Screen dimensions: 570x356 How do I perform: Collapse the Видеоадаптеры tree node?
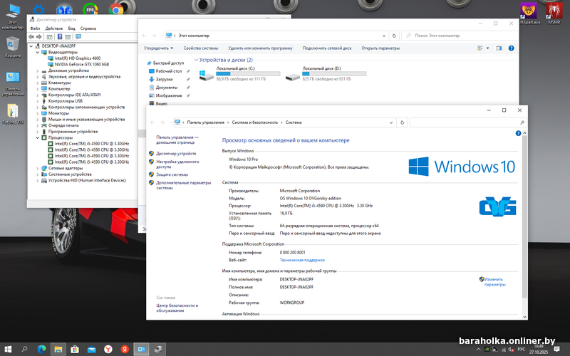tap(38, 52)
